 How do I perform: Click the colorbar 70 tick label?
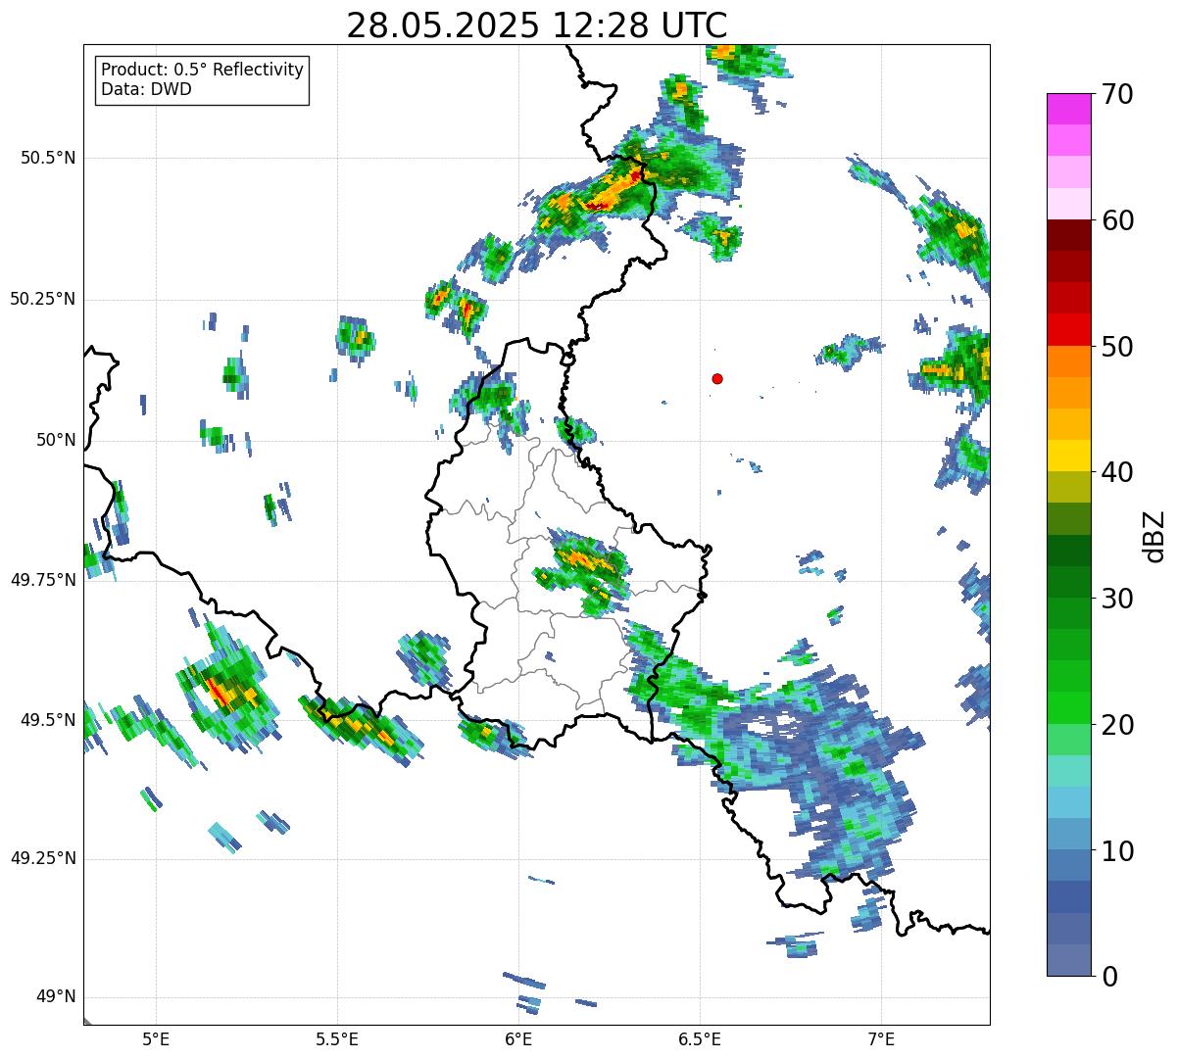click(1117, 94)
